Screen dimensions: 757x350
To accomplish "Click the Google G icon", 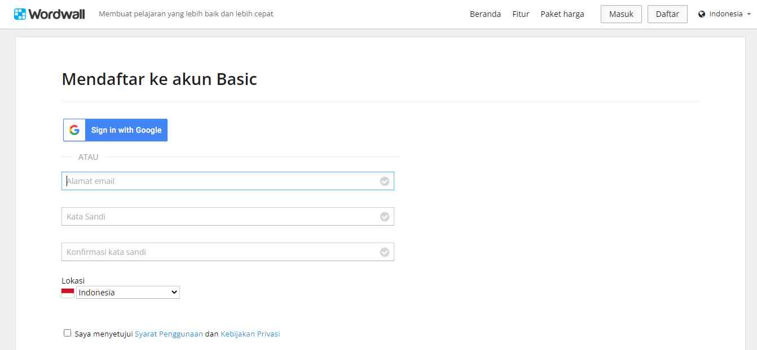I will pyautogui.click(x=74, y=130).
